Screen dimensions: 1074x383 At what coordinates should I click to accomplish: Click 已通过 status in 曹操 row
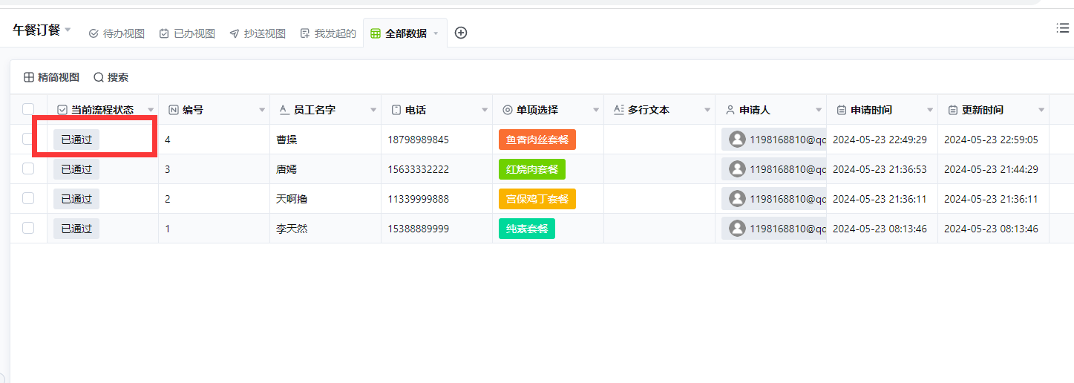coord(76,140)
